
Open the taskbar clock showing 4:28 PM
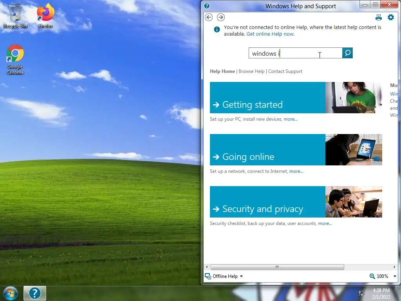pyautogui.click(x=381, y=293)
